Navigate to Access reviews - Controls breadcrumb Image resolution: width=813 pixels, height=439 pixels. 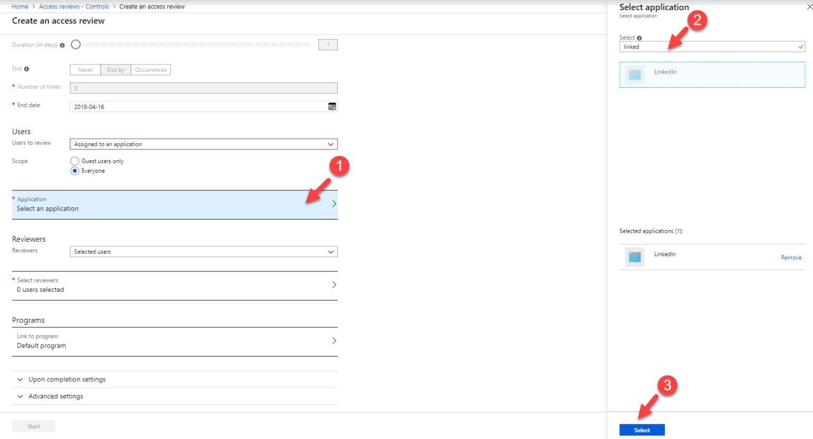74,6
